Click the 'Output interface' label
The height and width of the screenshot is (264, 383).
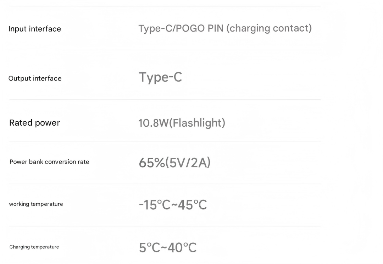point(35,78)
